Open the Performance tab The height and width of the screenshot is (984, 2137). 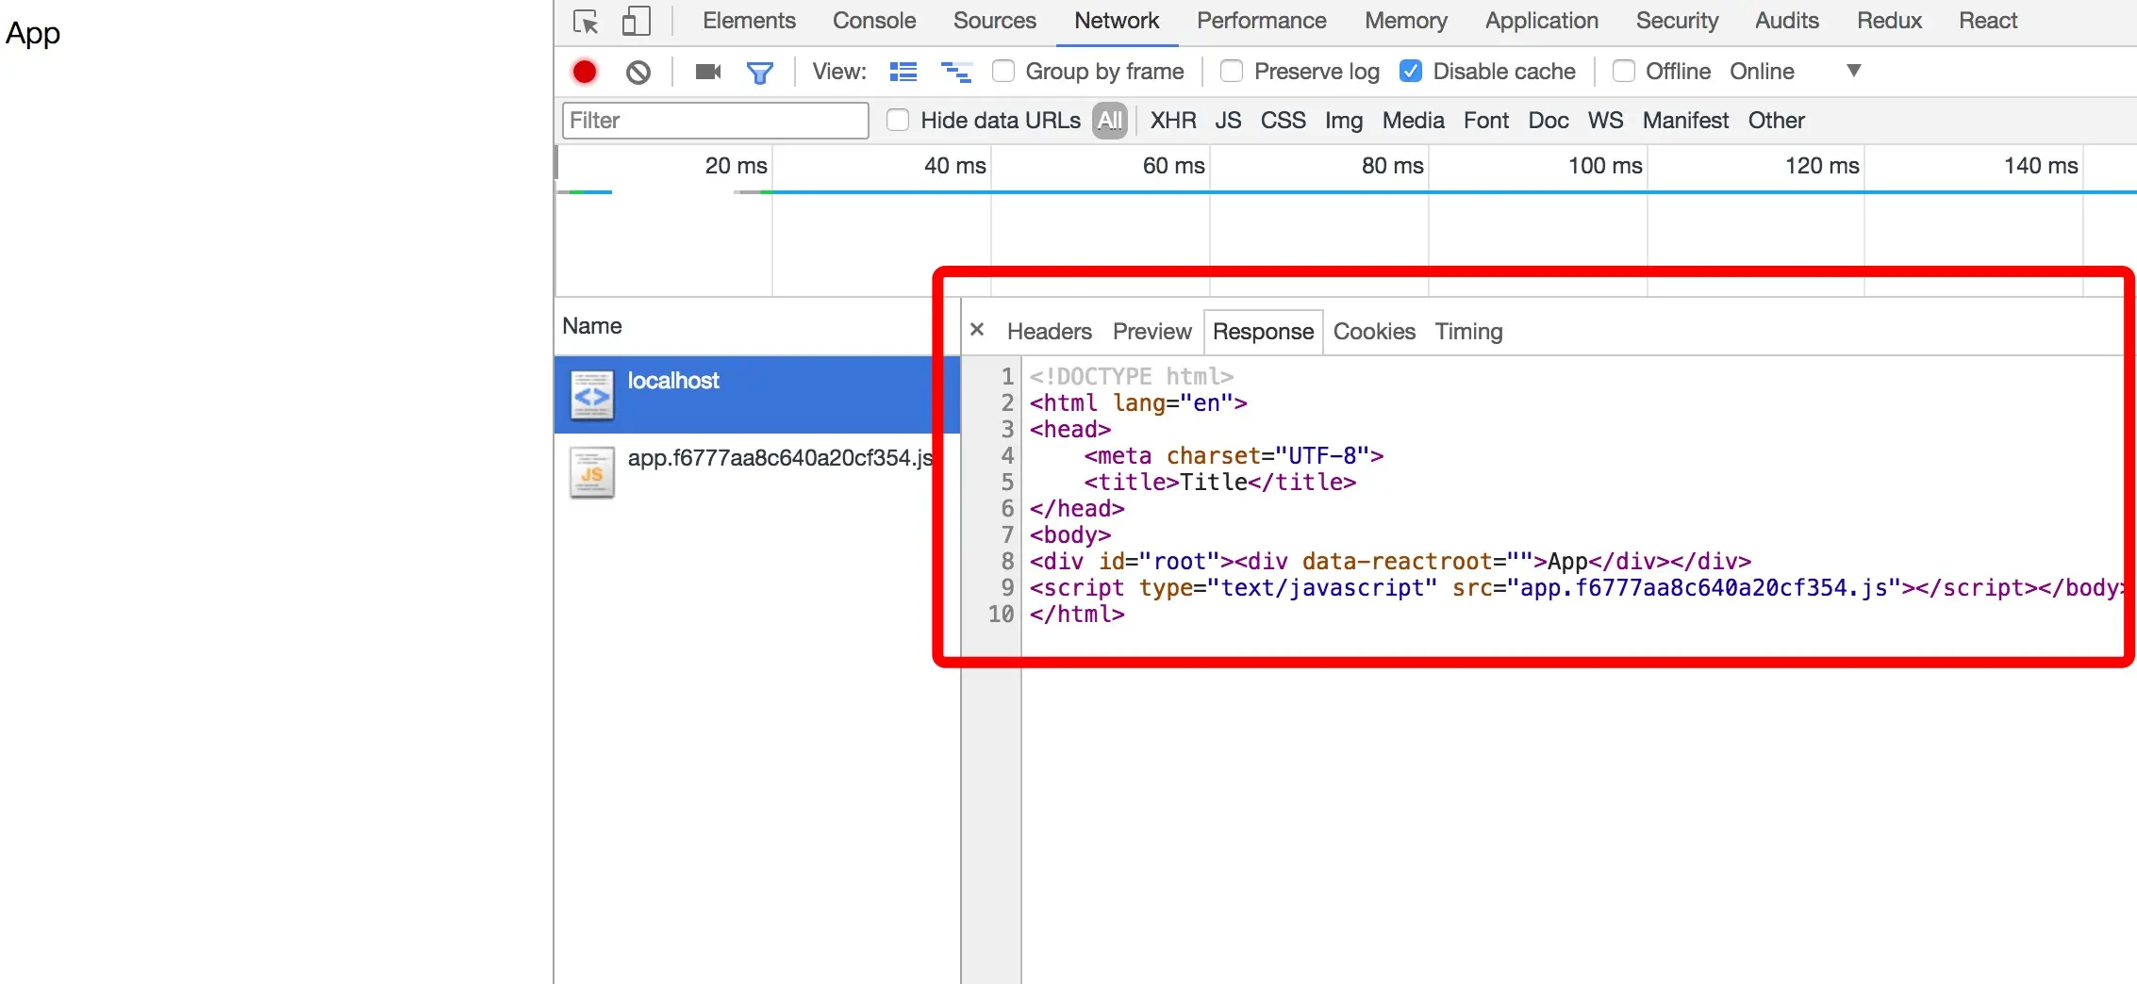point(1262,21)
